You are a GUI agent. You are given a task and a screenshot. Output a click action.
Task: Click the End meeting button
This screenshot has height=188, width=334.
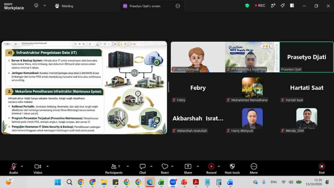point(322,169)
